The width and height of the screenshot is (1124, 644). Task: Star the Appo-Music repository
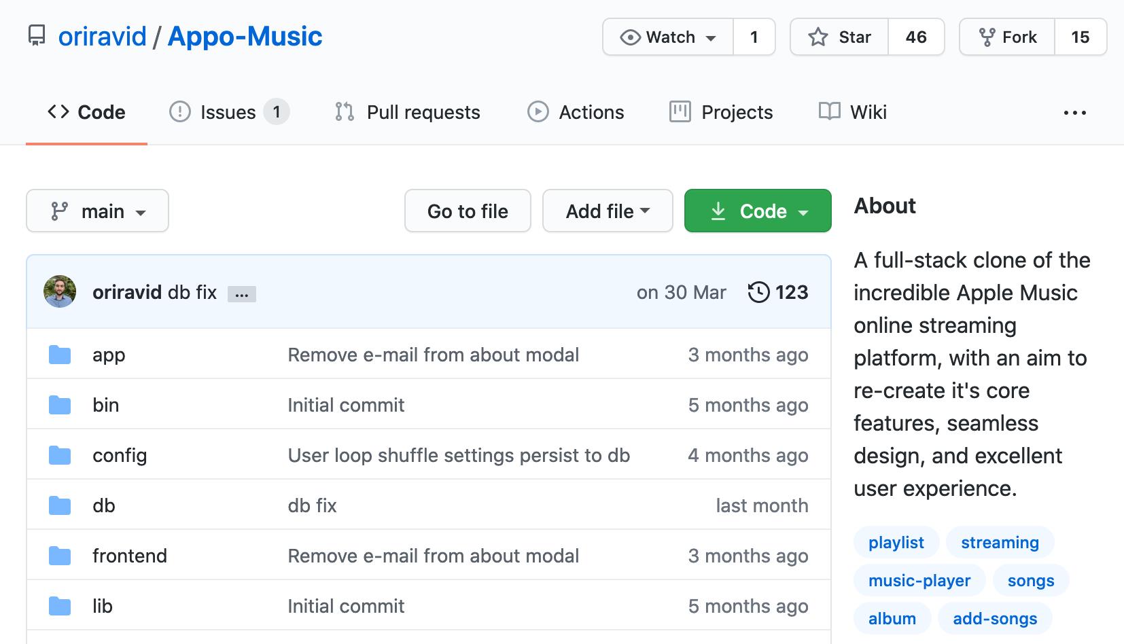click(839, 37)
